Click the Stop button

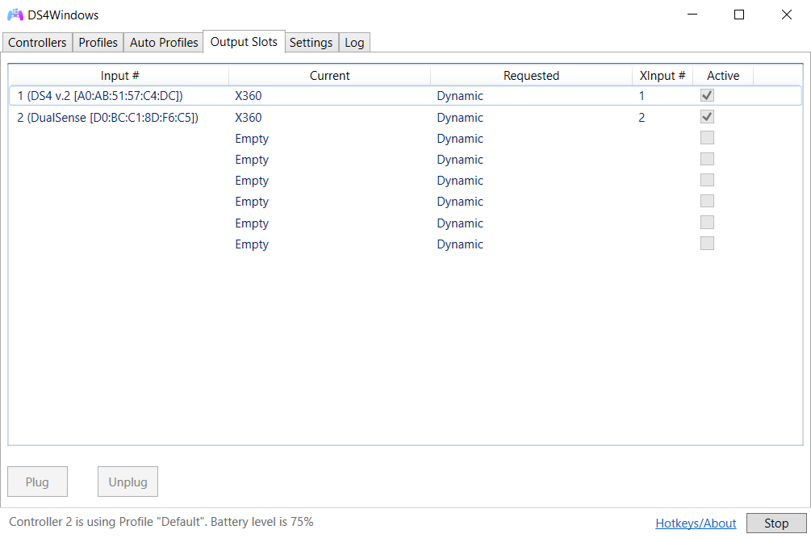776,523
